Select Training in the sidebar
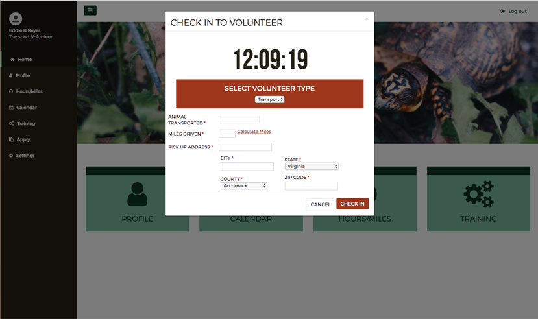The image size is (538, 319). pyautogui.click(x=26, y=123)
